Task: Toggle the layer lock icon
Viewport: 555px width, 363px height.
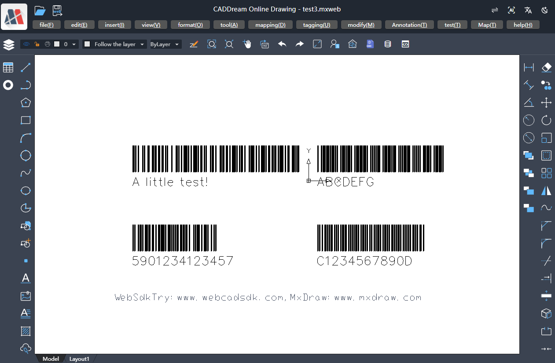Action: coord(37,44)
